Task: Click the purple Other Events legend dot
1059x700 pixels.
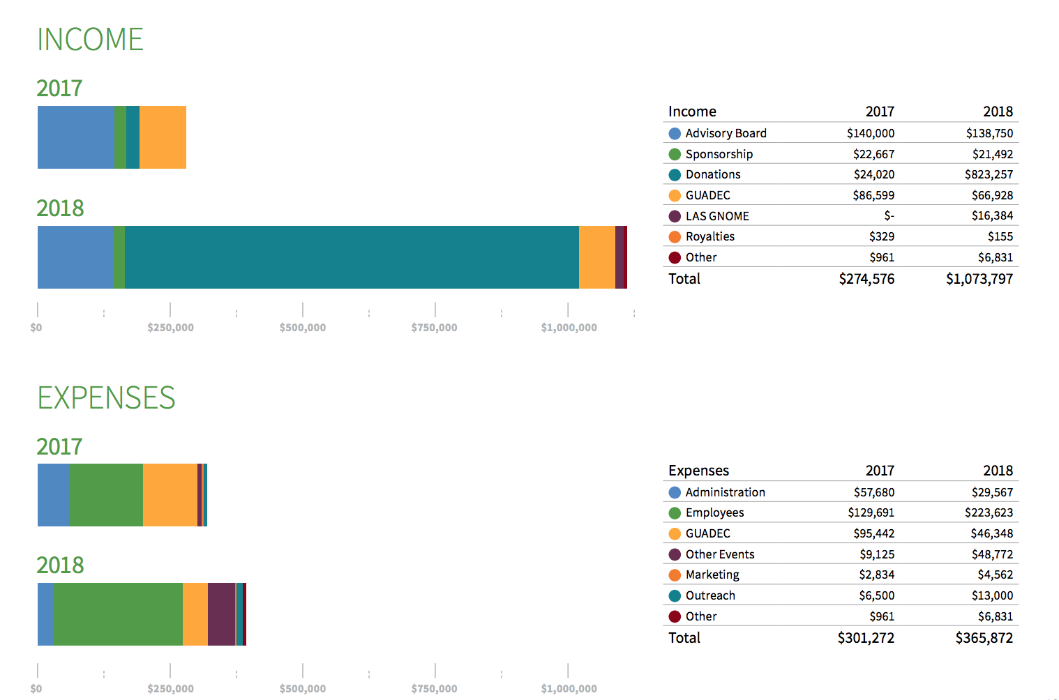Action: (675, 554)
